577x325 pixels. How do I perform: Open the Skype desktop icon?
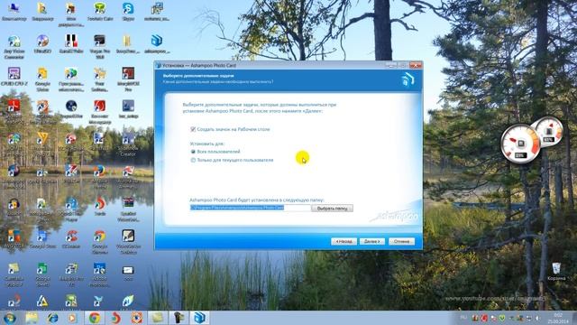(x=128, y=12)
